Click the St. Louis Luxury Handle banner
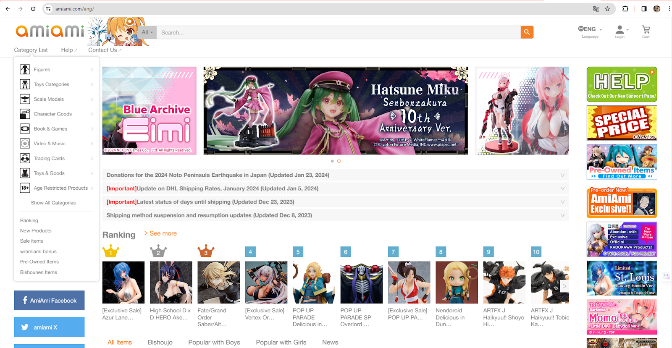The height and width of the screenshot is (348, 672). [622, 278]
